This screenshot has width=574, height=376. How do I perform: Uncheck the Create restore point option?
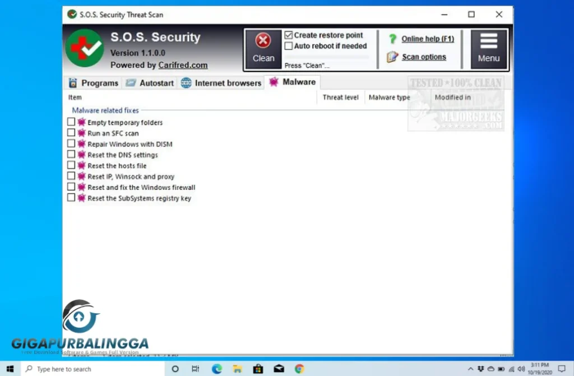click(288, 35)
